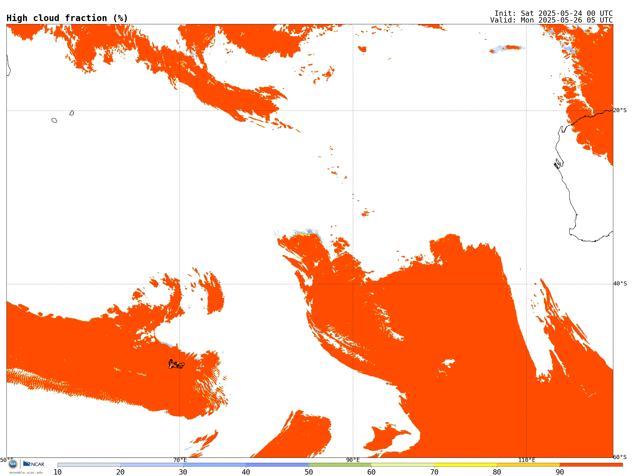Click the 50°E longitude label
Image resolution: width=632 pixels, height=476 pixels.
pyautogui.click(x=7, y=460)
